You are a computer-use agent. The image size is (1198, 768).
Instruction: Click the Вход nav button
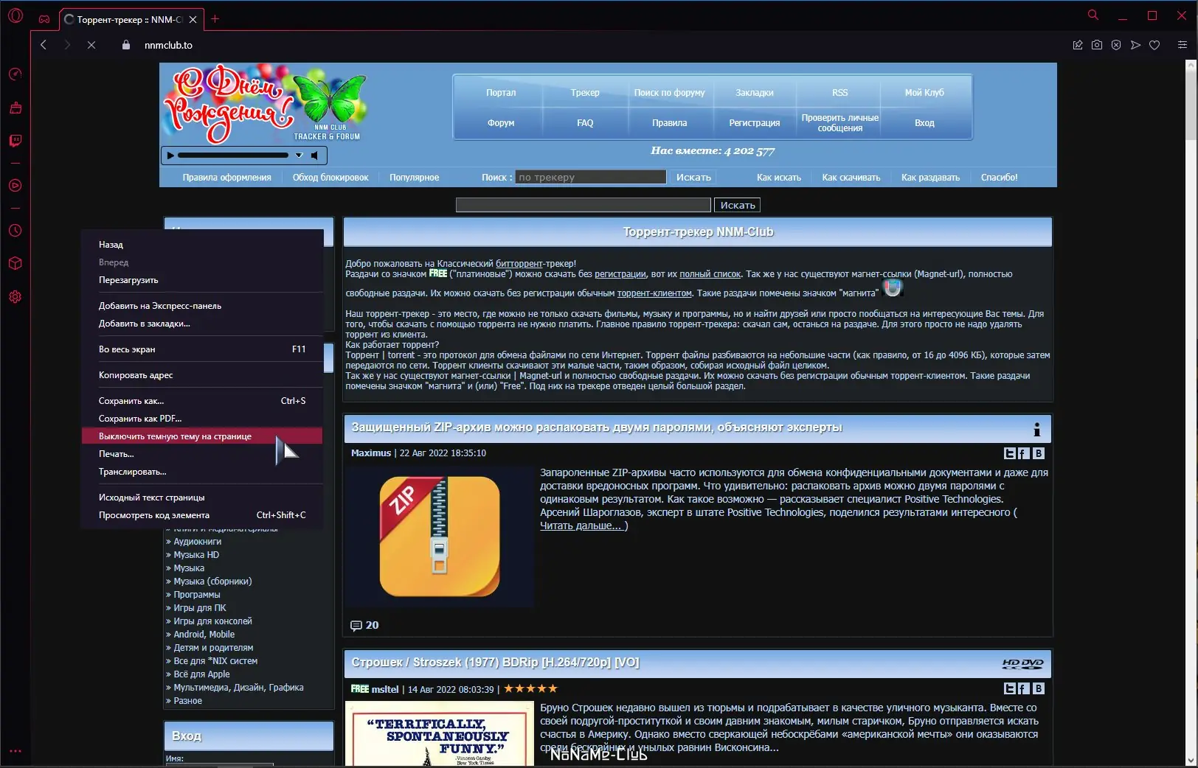924,123
